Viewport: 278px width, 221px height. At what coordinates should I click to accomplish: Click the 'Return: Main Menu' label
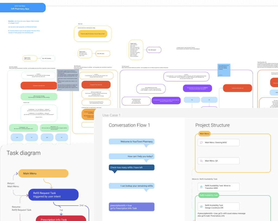13,185
